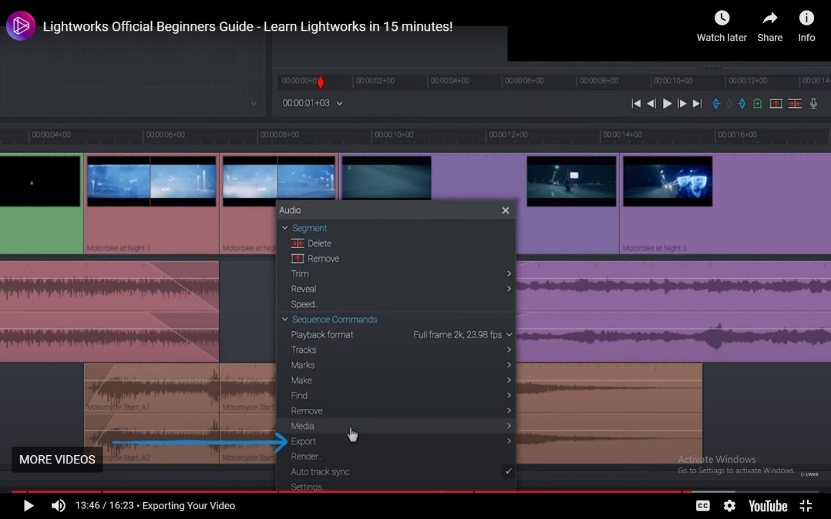Open YouTube player settings gear
Screen dimensions: 831x519
[x=730, y=506]
